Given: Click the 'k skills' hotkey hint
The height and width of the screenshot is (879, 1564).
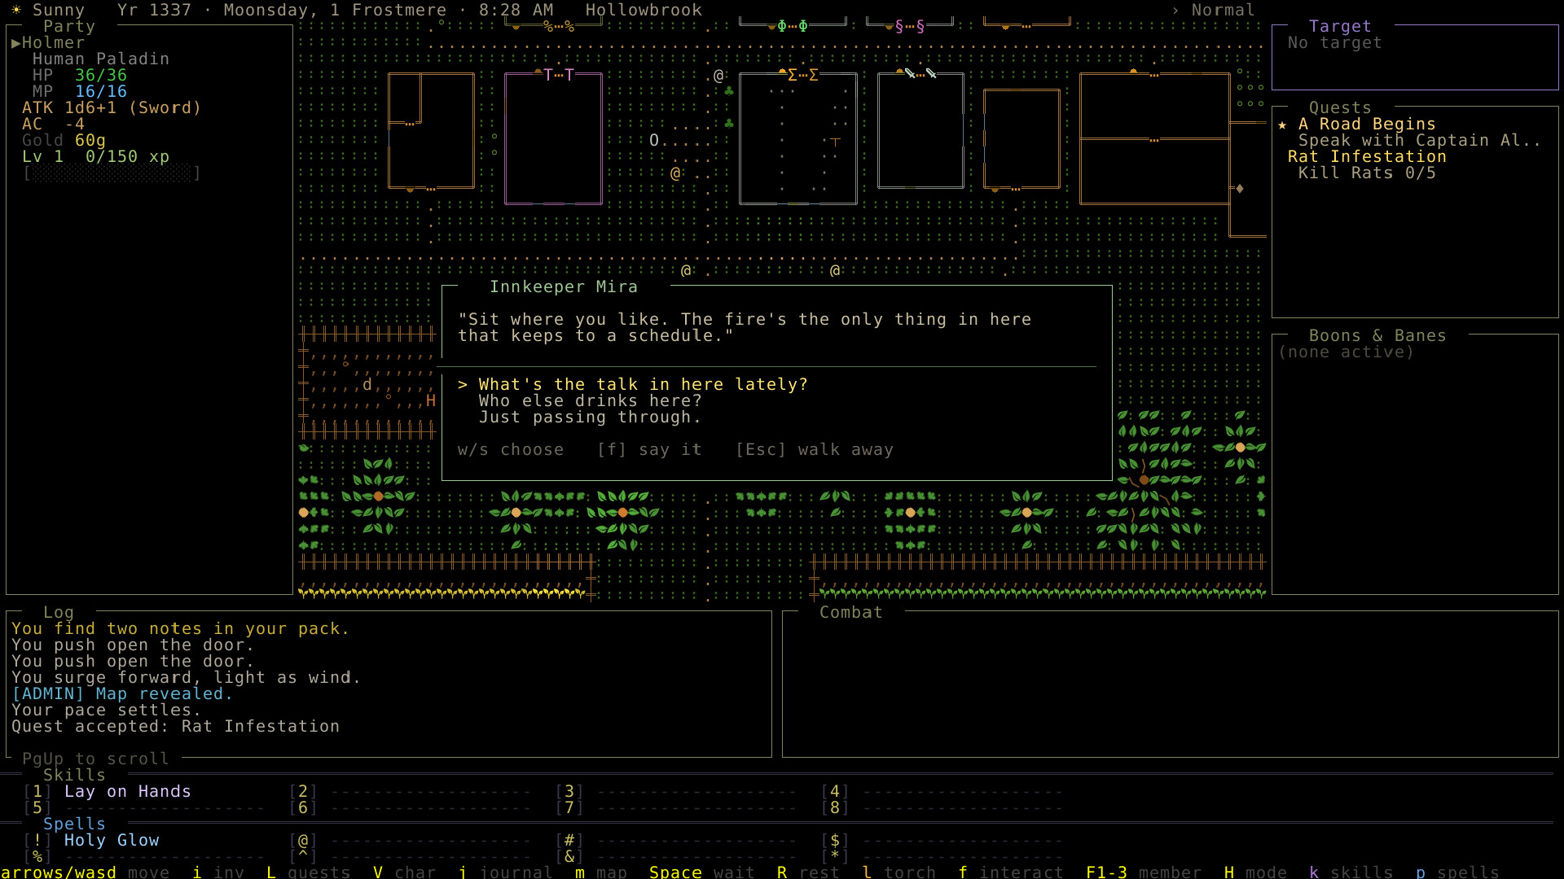Looking at the screenshot, I should tap(1351, 872).
